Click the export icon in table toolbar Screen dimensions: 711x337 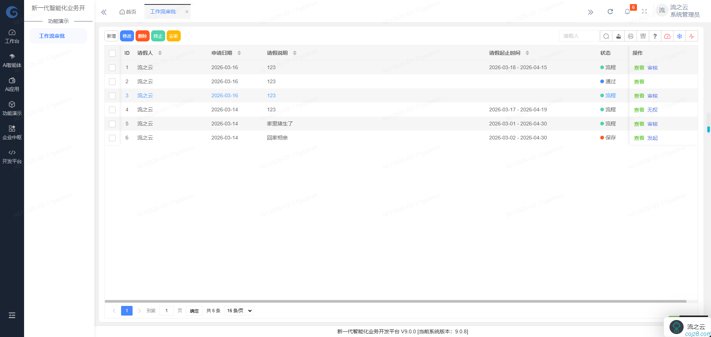(x=618, y=36)
